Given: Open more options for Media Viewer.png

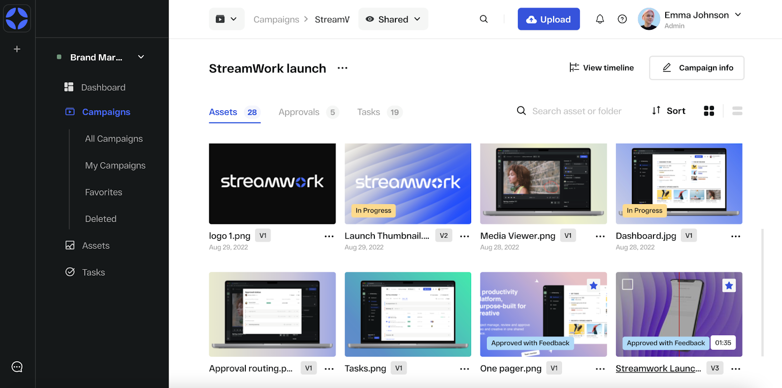Looking at the screenshot, I should 600,236.
